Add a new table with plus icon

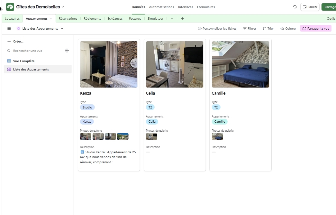(182, 19)
